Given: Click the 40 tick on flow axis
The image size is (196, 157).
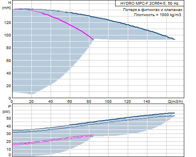Looking at the screenshot, I should [51, 102].
